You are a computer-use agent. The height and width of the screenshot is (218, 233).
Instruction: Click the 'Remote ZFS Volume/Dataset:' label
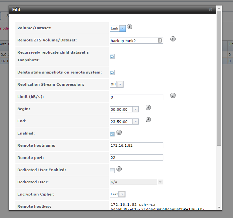(x=47, y=40)
